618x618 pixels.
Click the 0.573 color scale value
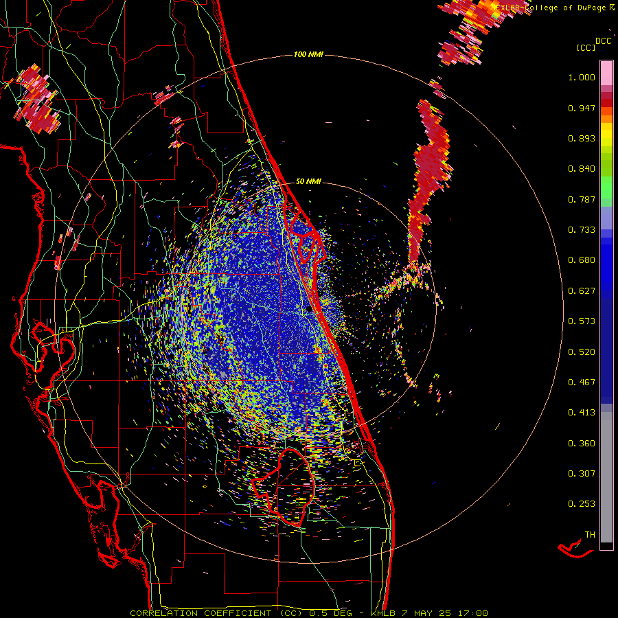[582, 321]
